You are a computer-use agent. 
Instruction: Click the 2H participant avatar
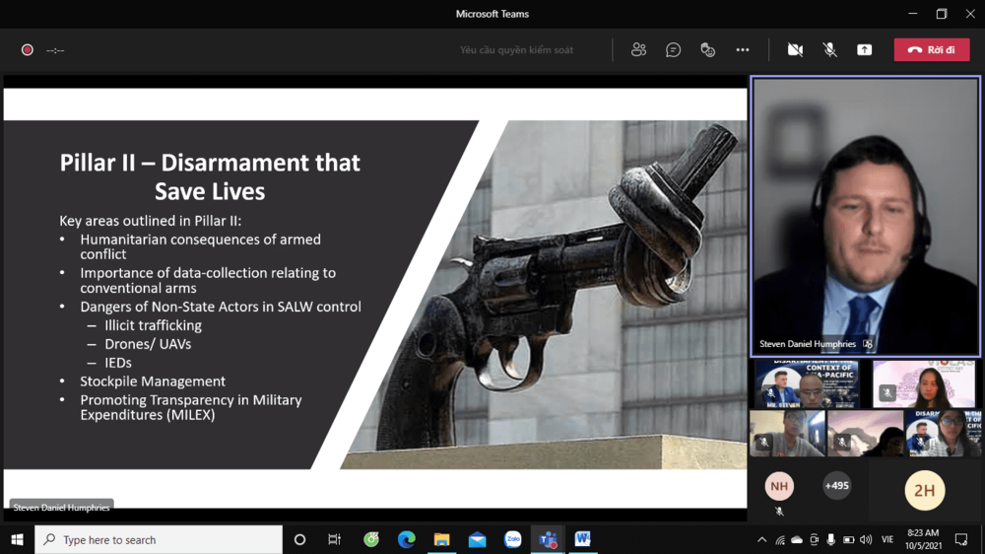(924, 491)
